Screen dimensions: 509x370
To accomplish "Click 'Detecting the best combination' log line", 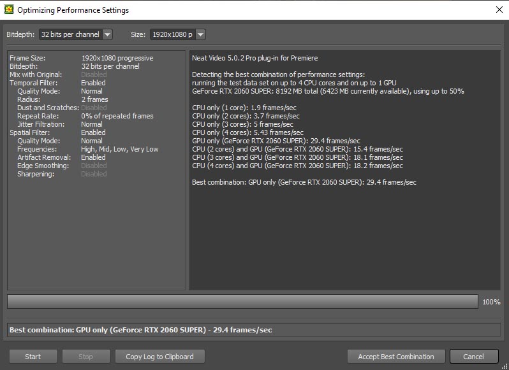I will 278,75.
